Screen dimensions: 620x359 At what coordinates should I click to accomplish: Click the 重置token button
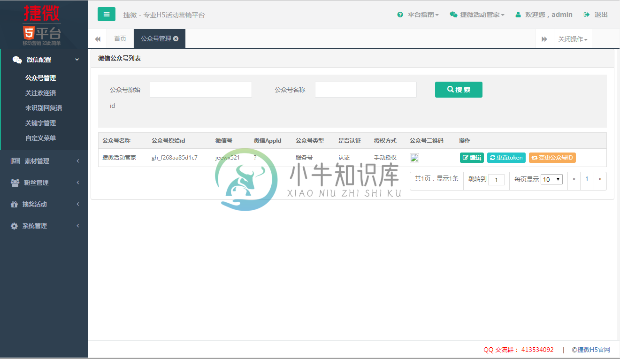coord(506,158)
